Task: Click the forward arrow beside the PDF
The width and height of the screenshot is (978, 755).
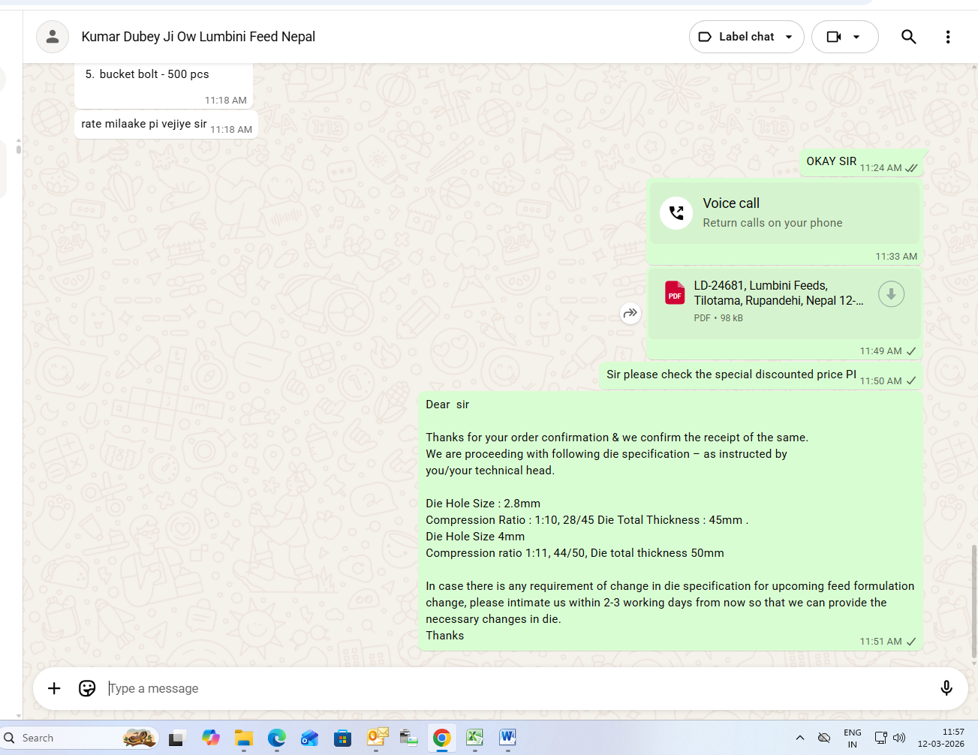Action: pyautogui.click(x=630, y=313)
